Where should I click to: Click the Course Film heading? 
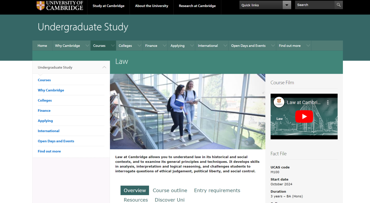click(282, 82)
